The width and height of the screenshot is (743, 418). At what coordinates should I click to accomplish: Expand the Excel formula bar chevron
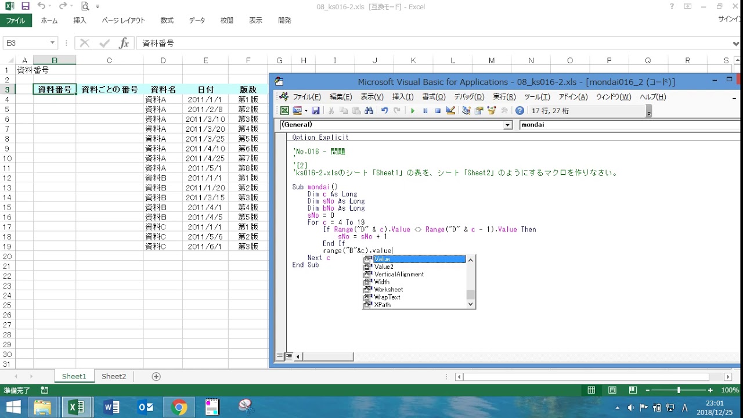pos(736,44)
